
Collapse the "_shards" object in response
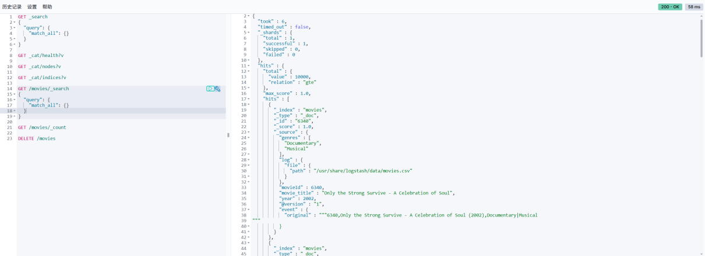(x=249, y=33)
